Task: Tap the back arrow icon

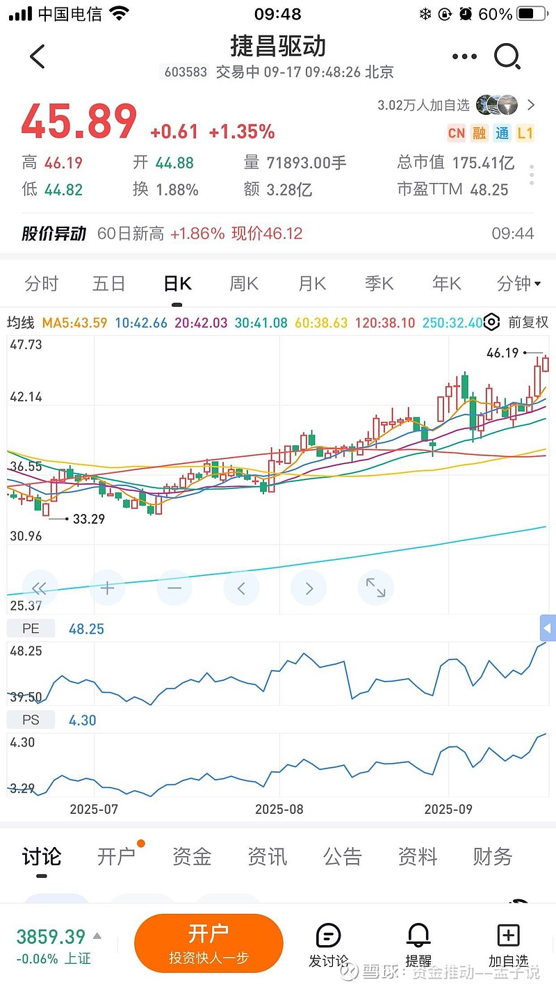Action: tap(38, 56)
